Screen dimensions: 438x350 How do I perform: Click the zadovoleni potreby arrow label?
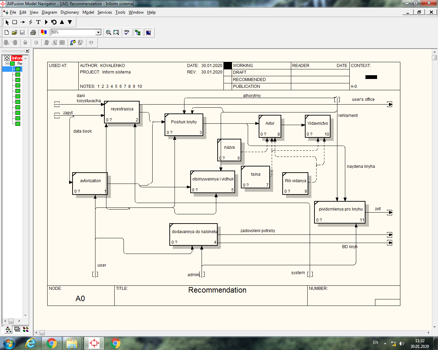click(x=258, y=231)
